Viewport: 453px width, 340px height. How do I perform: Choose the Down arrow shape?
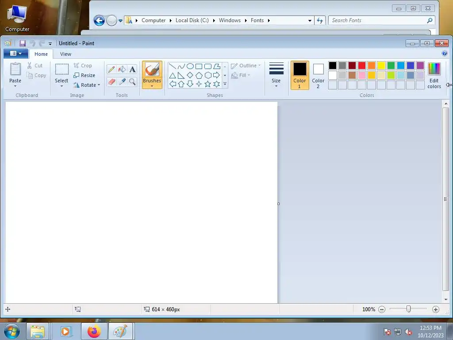(x=190, y=84)
